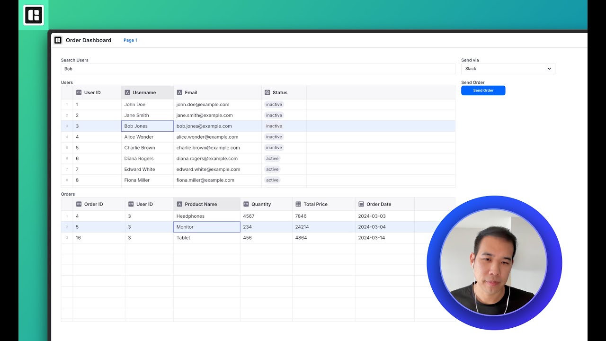Click diana.rogers@example.com email cell
The height and width of the screenshot is (341, 606).
217,159
